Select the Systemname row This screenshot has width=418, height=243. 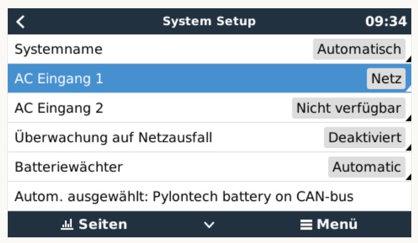(x=210, y=49)
